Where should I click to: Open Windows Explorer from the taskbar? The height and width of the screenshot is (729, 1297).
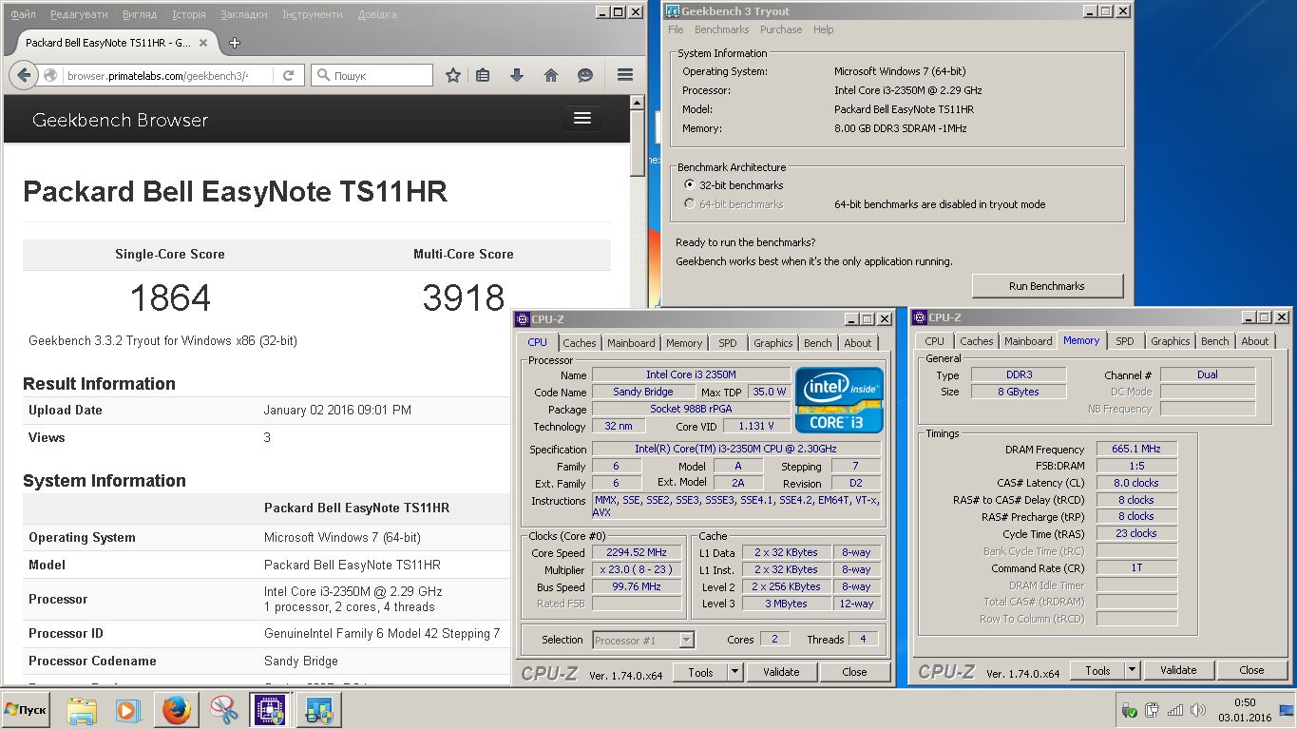click(82, 710)
